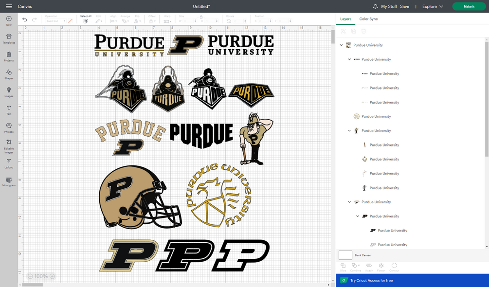Click the canvas horizontal scrollbar

[x=33, y=285]
